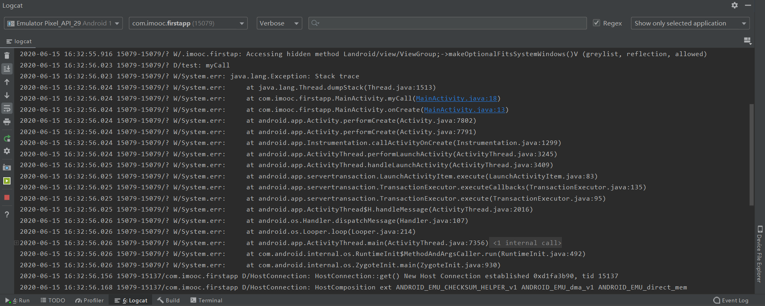This screenshot has width=765, height=306.
Task: Hide the Logcat panel with the minimize dash
Action: click(748, 5)
